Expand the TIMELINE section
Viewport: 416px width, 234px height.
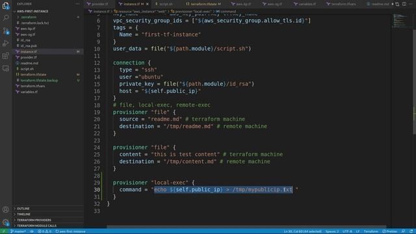pyautogui.click(x=48, y=214)
